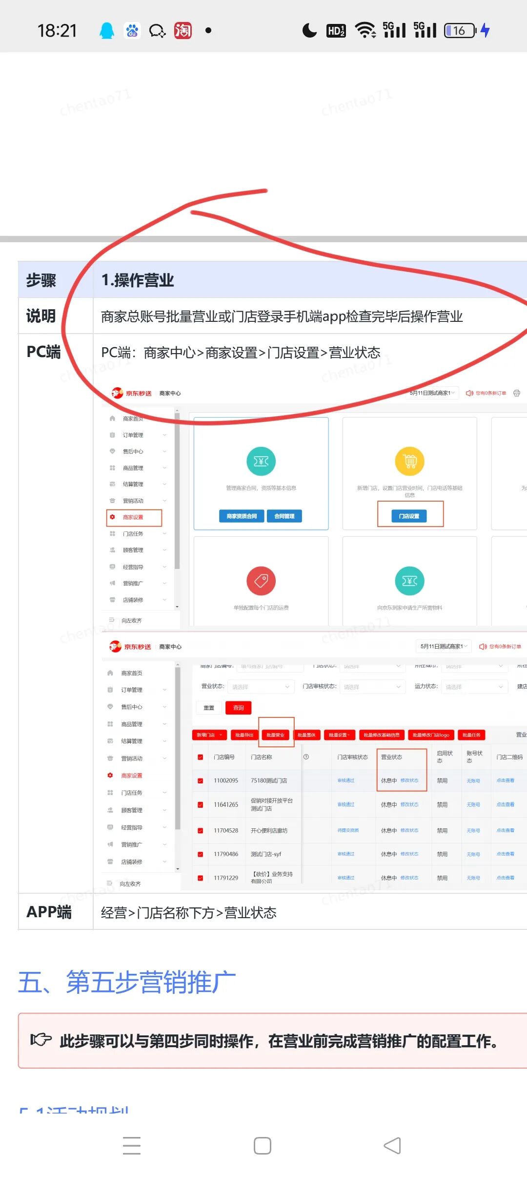This screenshot has height=1178, width=527.
Task: Click the red 查询 button
Action: point(239,708)
